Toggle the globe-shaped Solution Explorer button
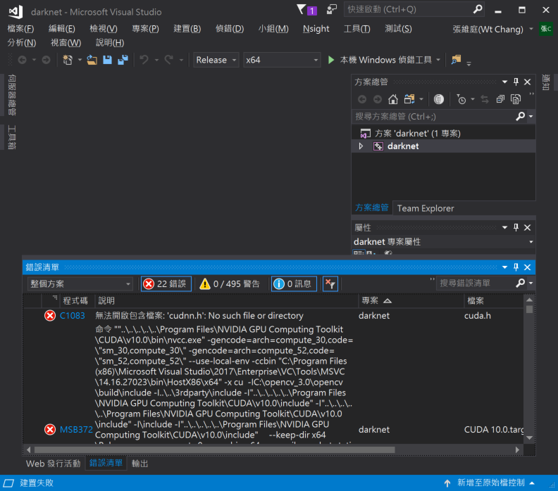 [x=438, y=99]
